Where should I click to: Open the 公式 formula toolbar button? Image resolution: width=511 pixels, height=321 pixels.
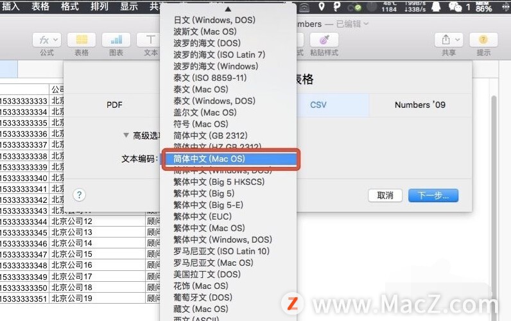point(47,40)
